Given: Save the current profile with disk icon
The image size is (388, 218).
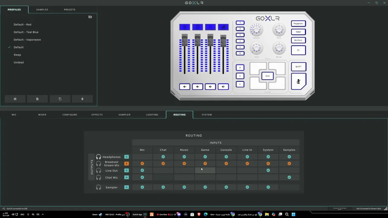Looking at the screenshot, I should click(x=15, y=99).
